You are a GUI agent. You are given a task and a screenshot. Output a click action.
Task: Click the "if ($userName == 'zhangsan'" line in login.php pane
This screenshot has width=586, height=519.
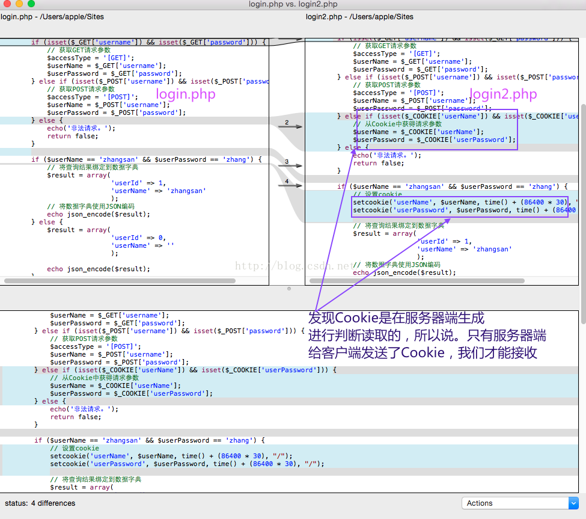(x=147, y=159)
